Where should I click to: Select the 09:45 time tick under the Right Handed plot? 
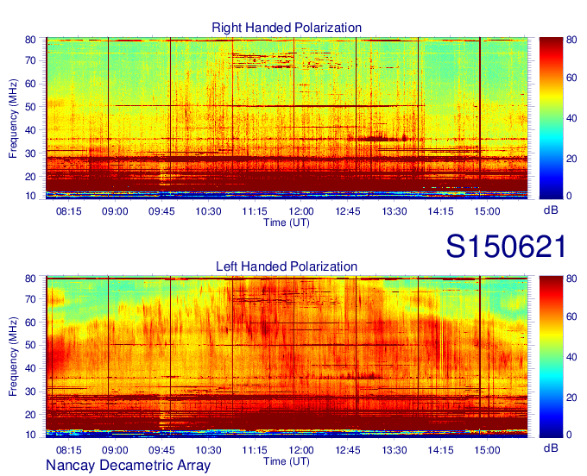click(x=161, y=211)
